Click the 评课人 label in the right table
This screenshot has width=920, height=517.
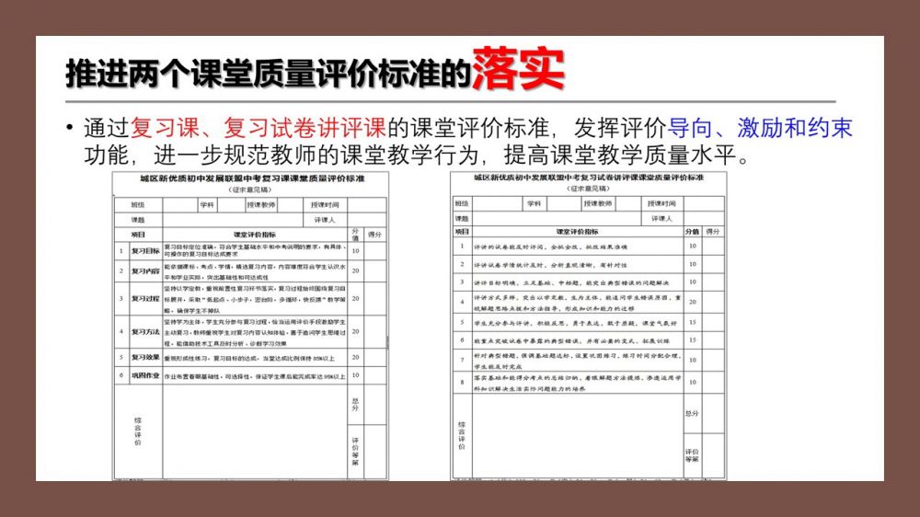661,219
